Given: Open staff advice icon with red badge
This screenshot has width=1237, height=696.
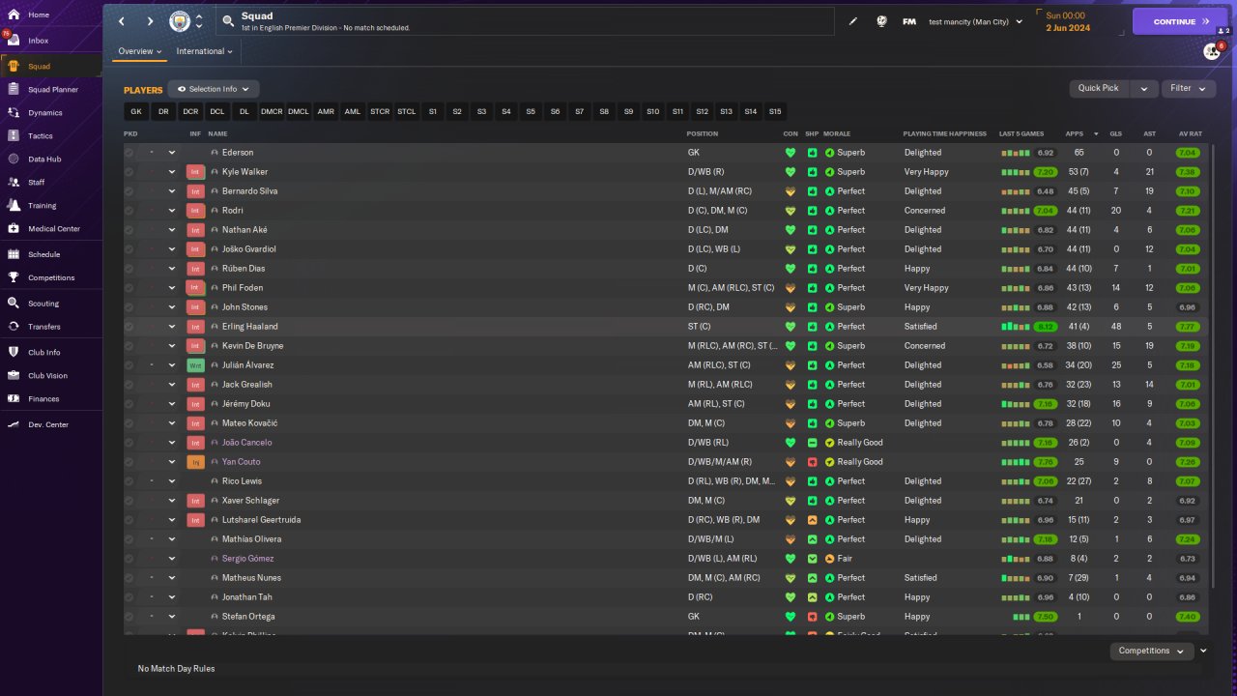Looking at the screenshot, I should (x=1212, y=51).
